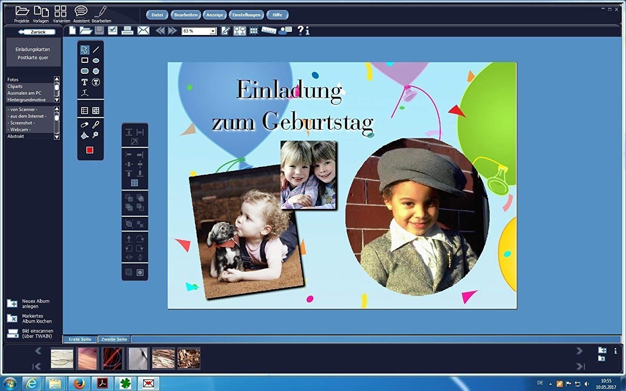Image resolution: width=626 pixels, height=391 pixels.
Task: Switch to the Zweite Seite tab
Action: (x=114, y=339)
